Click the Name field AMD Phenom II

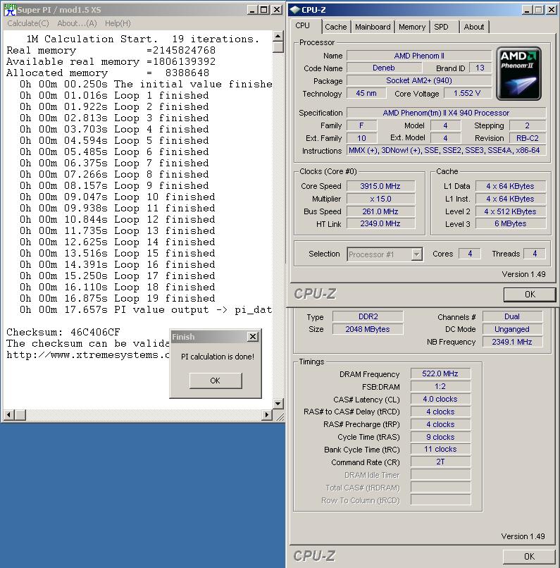(x=419, y=56)
